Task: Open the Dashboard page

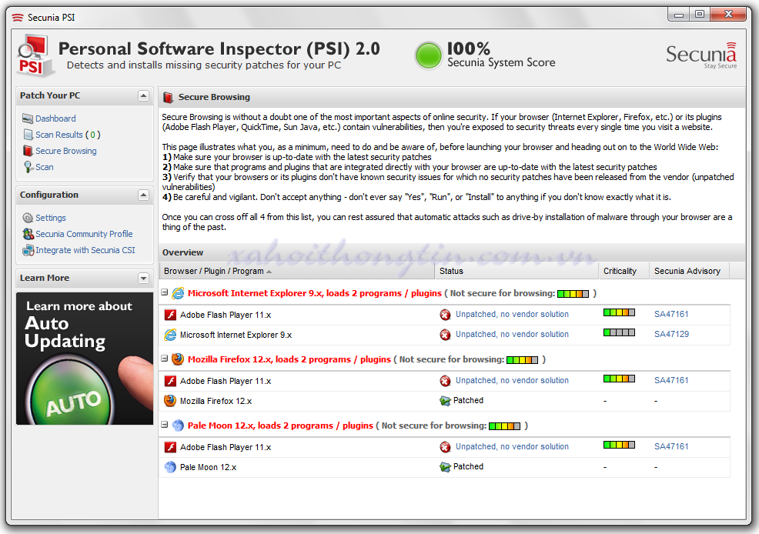Action: [55, 118]
